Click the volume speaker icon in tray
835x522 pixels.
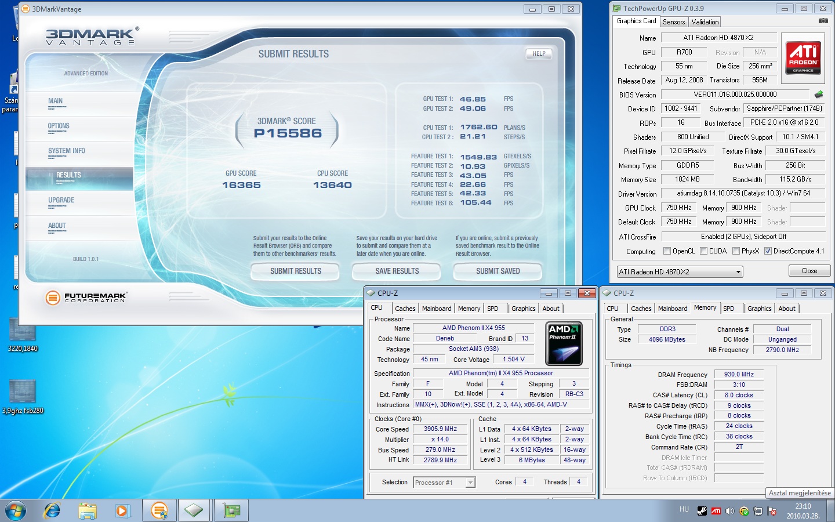click(x=729, y=511)
